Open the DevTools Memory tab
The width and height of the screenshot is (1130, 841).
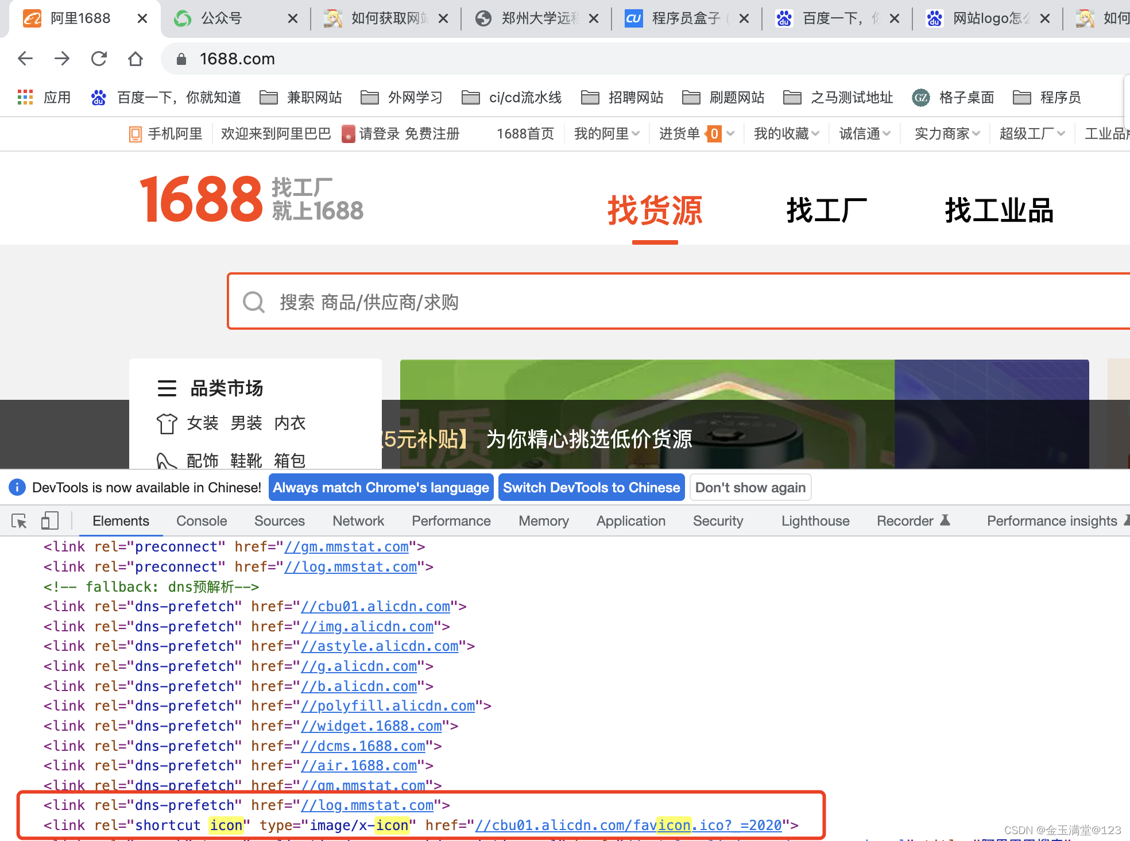point(544,521)
